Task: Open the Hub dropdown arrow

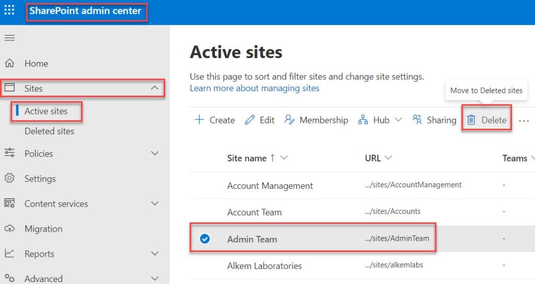Action: click(x=398, y=120)
